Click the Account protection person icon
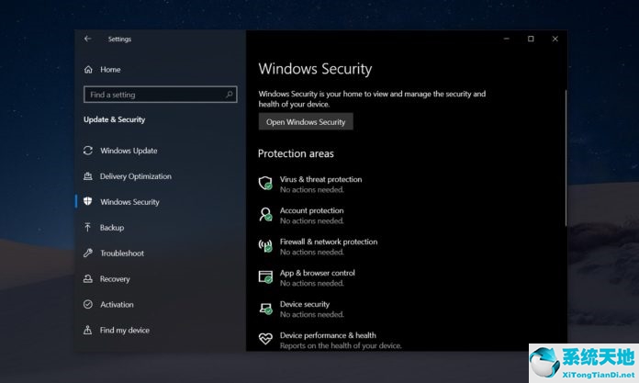The image size is (639, 383). (265, 215)
